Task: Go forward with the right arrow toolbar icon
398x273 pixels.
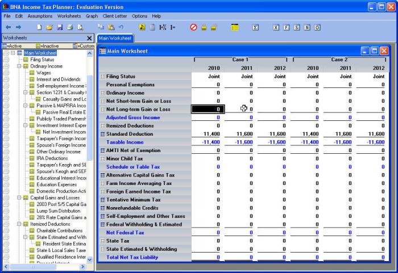Action: tap(18, 27)
